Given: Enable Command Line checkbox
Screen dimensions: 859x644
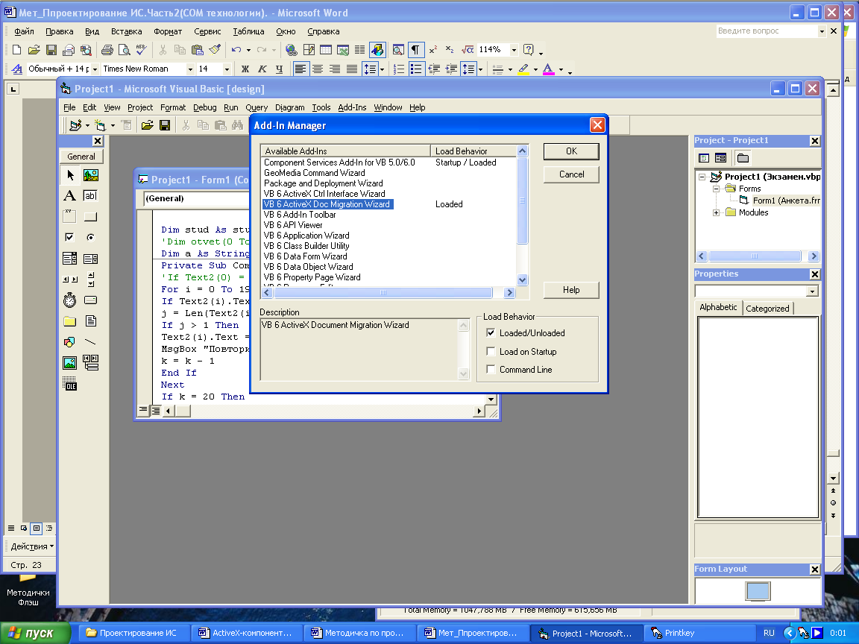Looking at the screenshot, I should [x=491, y=370].
